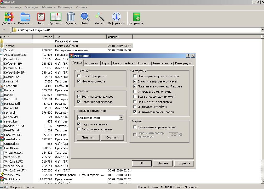Switch to the Интеграция tab

(183, 63)
